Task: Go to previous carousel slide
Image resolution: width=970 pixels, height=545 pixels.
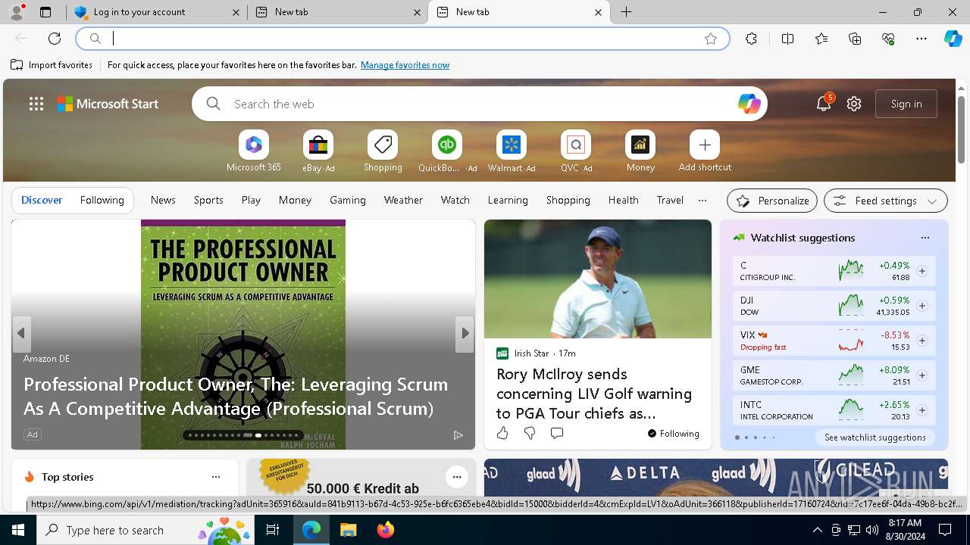Action: [21, 333]
